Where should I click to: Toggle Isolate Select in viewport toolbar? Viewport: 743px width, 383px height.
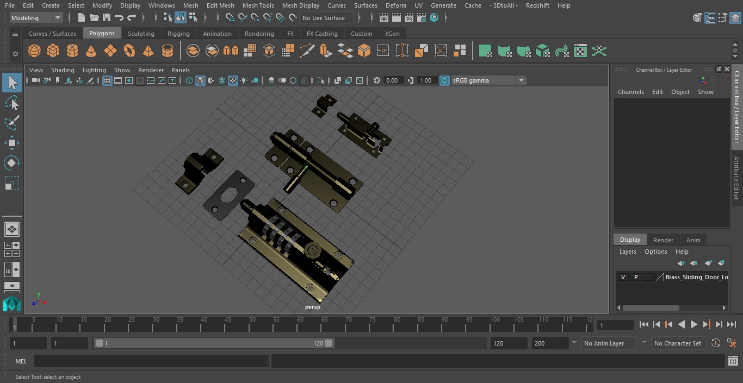321,80
